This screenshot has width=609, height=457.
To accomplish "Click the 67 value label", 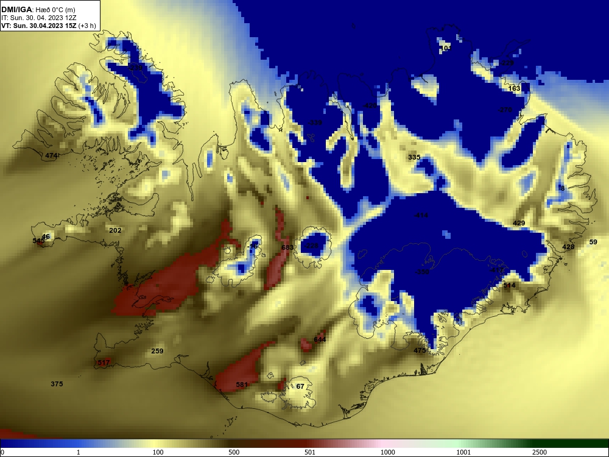I will pos(300,386).
